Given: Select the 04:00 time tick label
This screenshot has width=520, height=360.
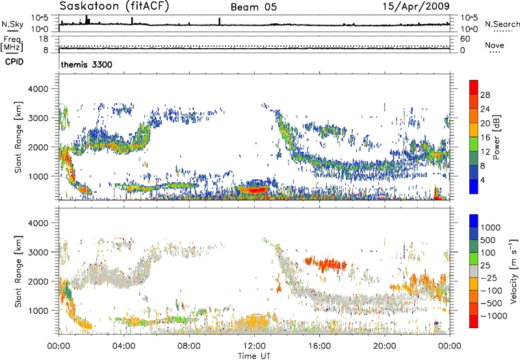Looking at the screenshot, I should pos(123,346).
